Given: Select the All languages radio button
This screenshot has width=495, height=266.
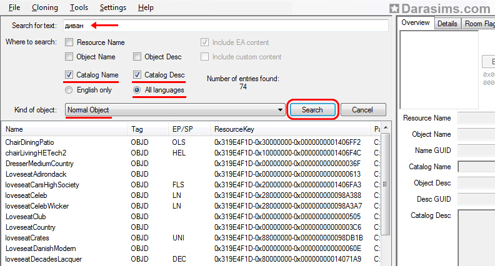Looking at the screenshot, I should tap(137, 90).
